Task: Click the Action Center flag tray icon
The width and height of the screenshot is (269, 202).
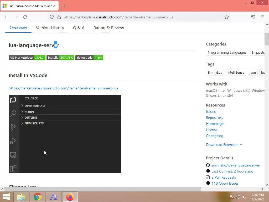Action: [x=232, y=197]
